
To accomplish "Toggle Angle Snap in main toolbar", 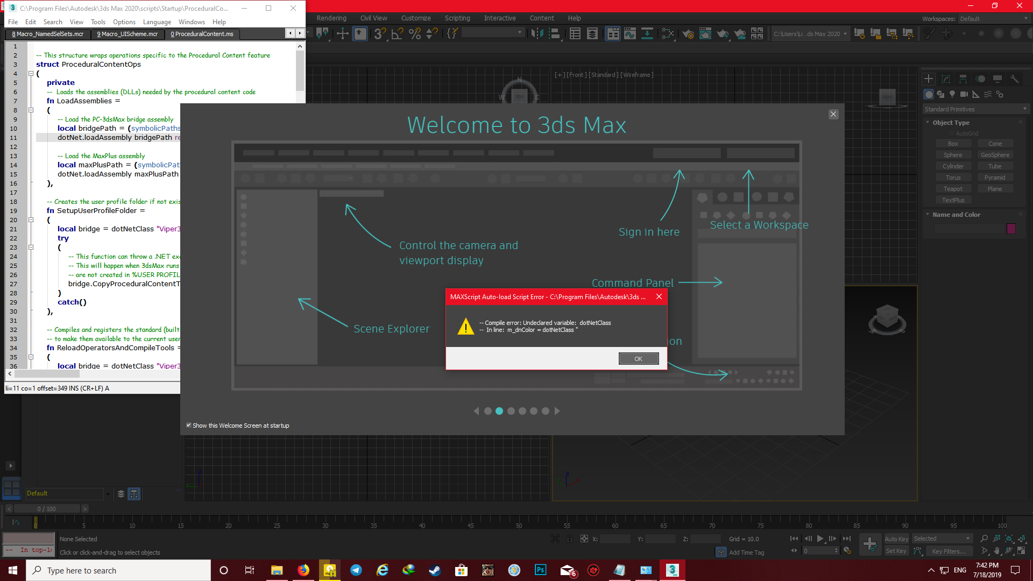I will coord(397,34).
